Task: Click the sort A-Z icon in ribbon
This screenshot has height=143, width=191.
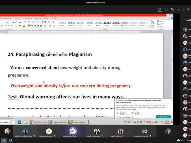Action: pyautogui.click(x=49, y=22)
